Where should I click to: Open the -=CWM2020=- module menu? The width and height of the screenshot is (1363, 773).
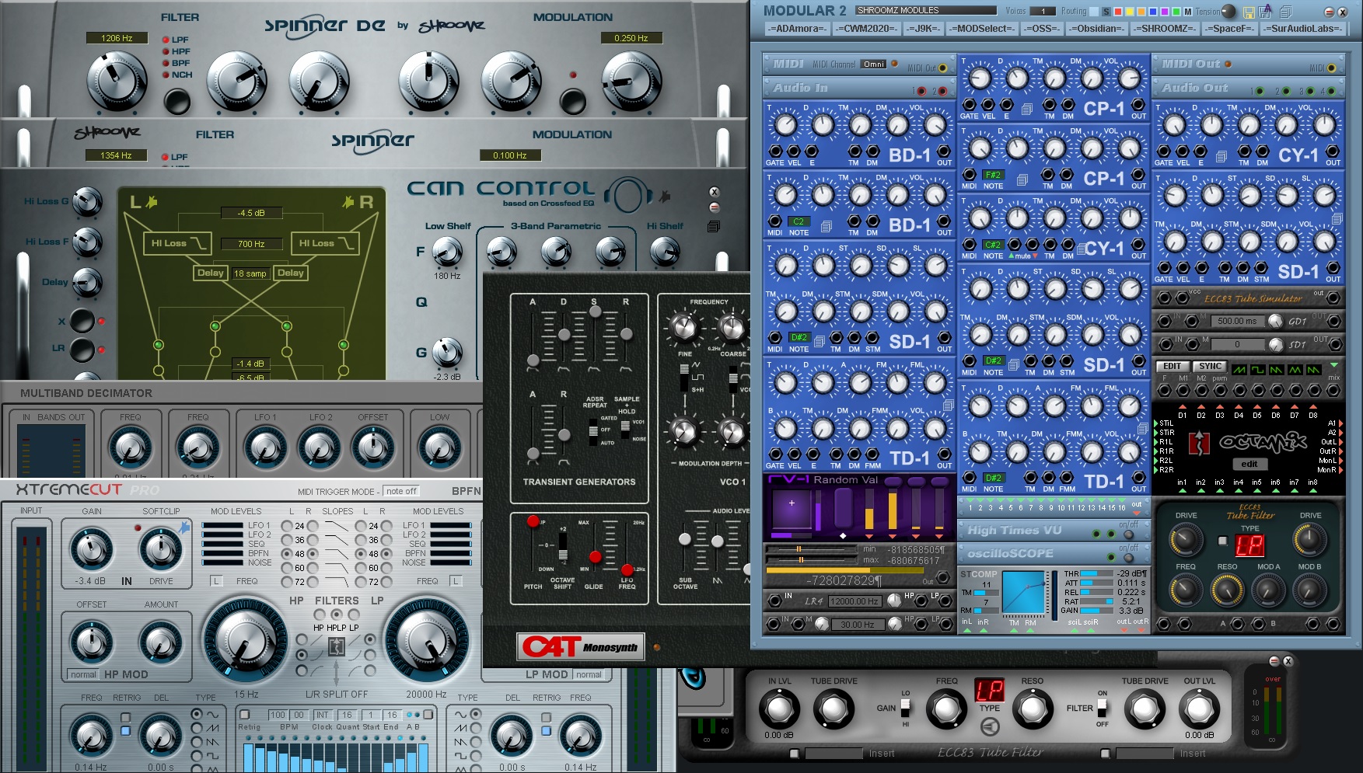coord(866,29)
